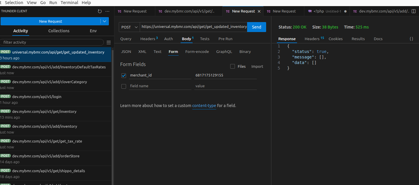This screenshot has width=419, height=185.
Task: Uncheck the merchant_id form field checkbox
Action: [124, 76]
